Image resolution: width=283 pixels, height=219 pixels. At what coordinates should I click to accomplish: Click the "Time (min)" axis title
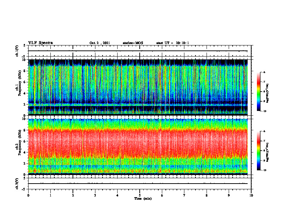tap(143, 199)
